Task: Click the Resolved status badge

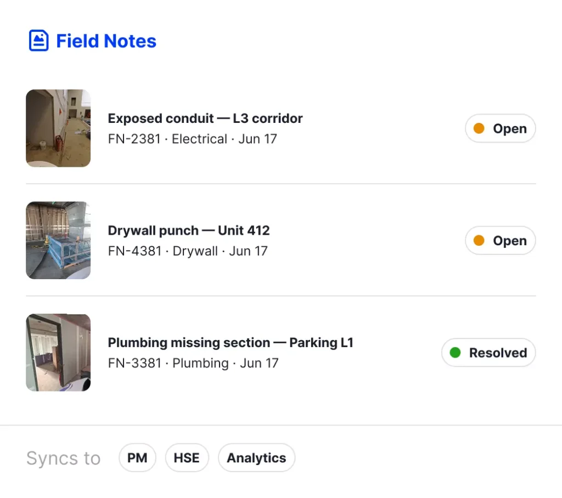Action: (488, 353)
